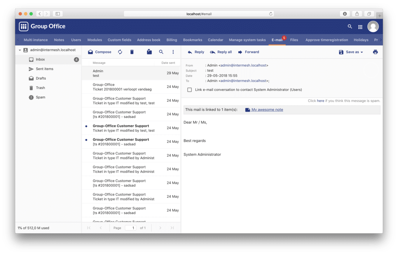Reload page from the address bar
Viewport: 398px width, 255px height.
(x=271, y=14)
